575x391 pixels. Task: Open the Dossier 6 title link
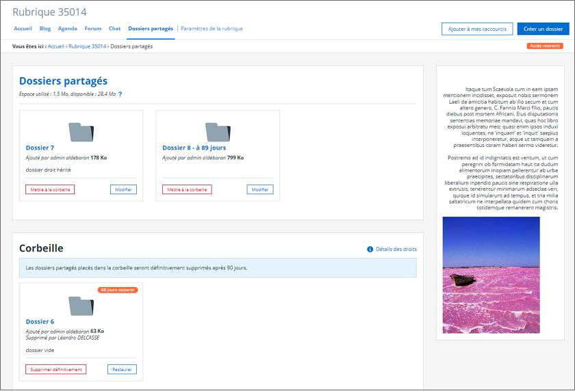(40, 322)
